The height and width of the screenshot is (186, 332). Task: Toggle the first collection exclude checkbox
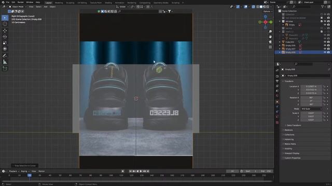(322, 14)
